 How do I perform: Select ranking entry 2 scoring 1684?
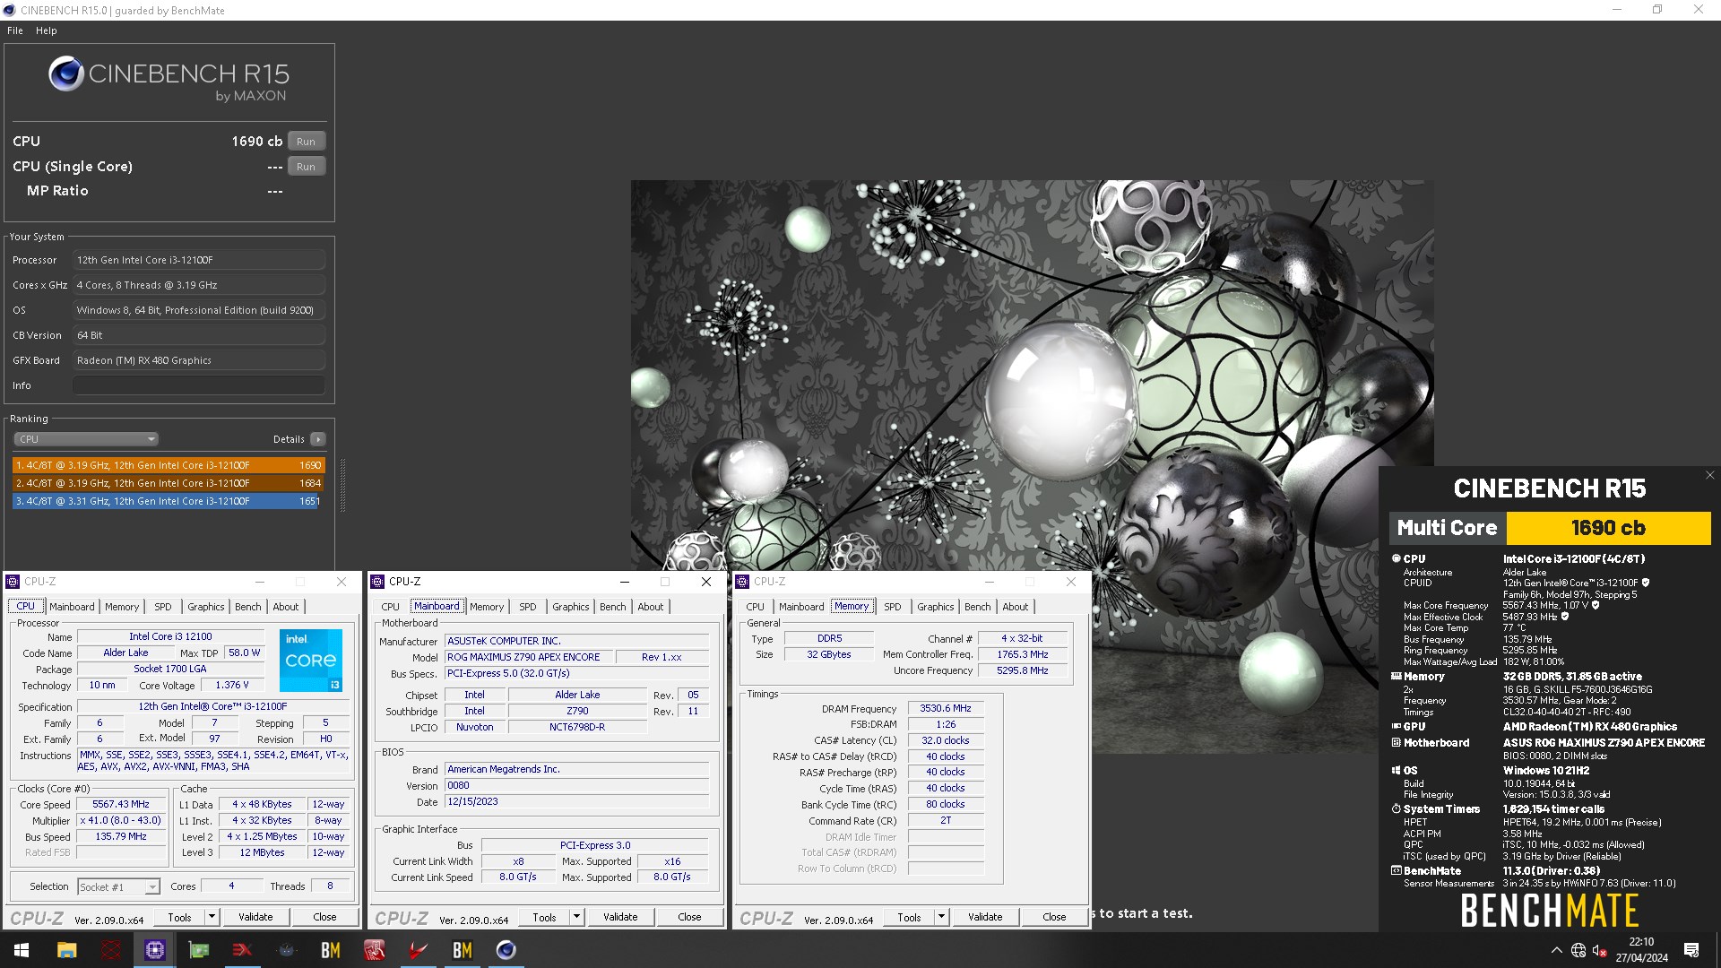pyautogui.click(x=168, y=483)
